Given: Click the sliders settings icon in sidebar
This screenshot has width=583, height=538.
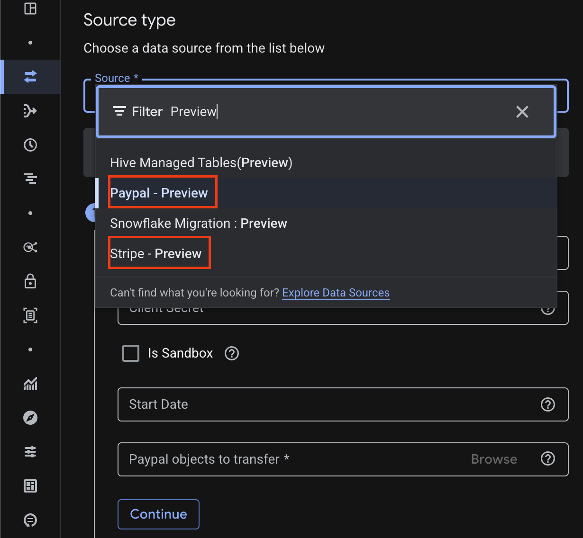Looking at the screenshot, I should pos(30,452).
